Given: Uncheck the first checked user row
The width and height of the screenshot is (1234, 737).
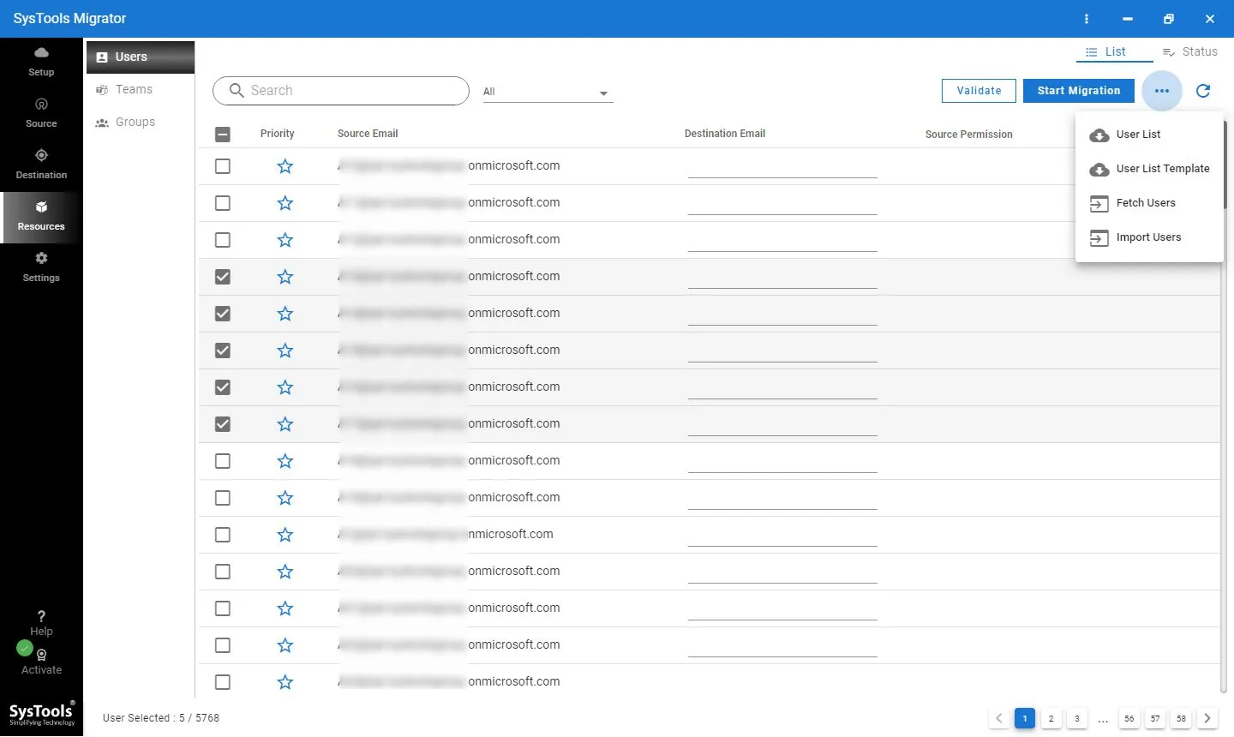Looking at the screenshot, I should [223, 277].
